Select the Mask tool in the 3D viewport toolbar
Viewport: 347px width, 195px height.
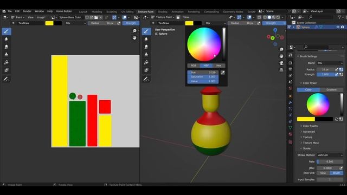[x=146, y=70]
